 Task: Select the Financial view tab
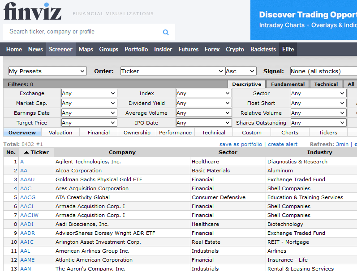[99, 133]
